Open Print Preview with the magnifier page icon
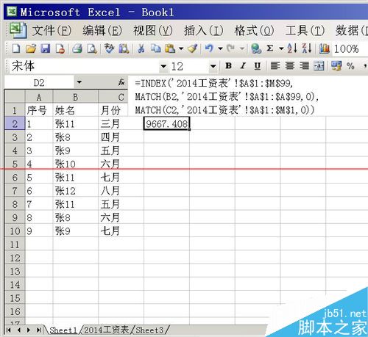This screenshot has height=337, width=368. [x=92, y=48]
